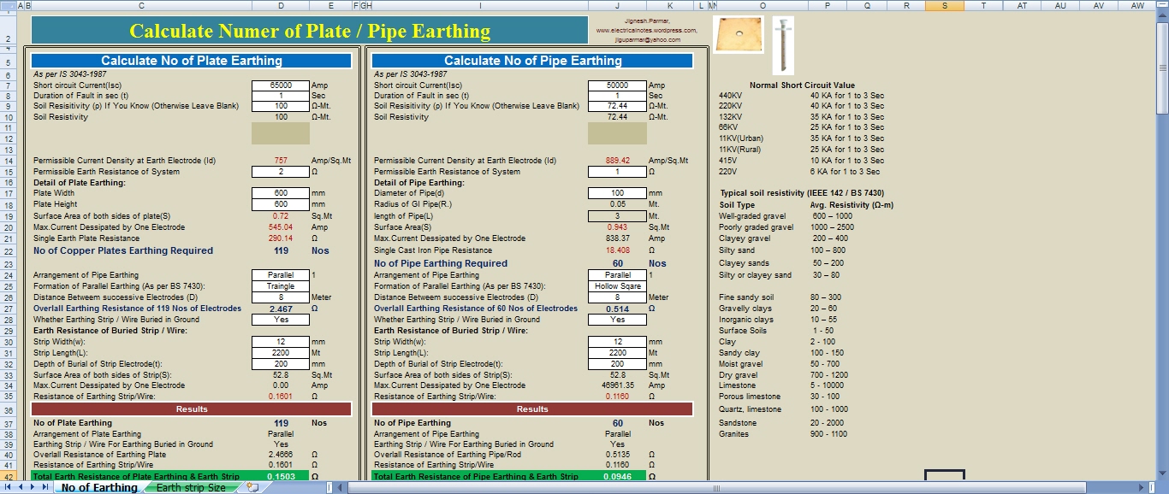Viewport: 1169px width, 494px height.
Task: Click pipe soil resistivity input 72.44
Action: pos(617,106)
